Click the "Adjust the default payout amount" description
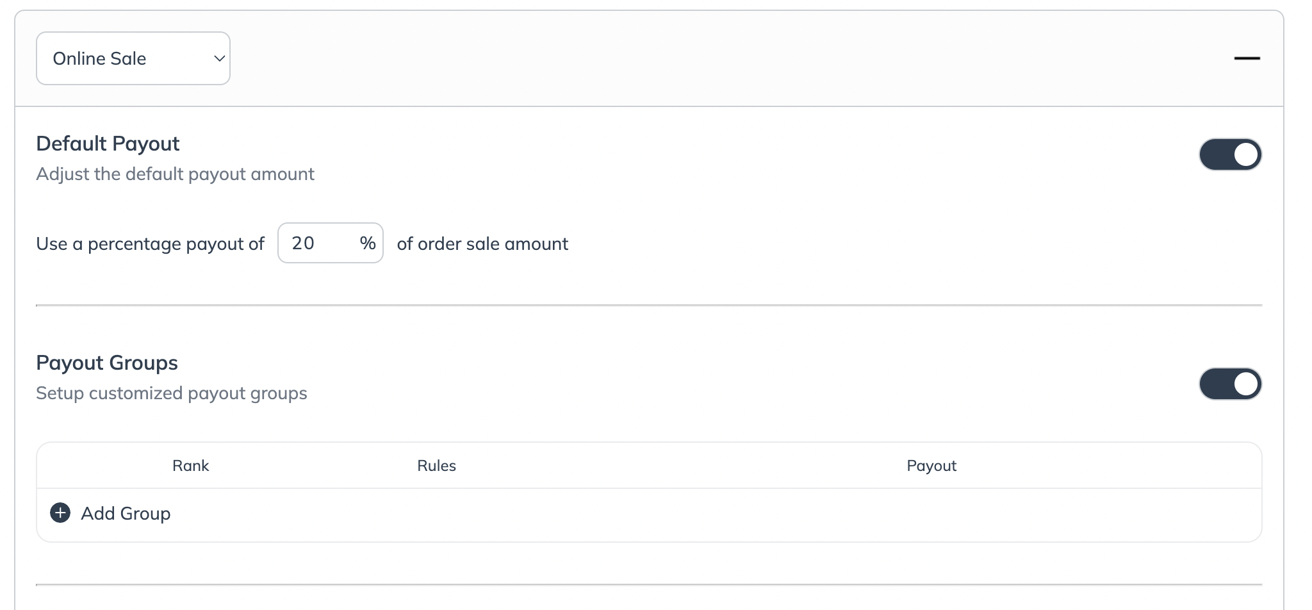 pos(175,174)
